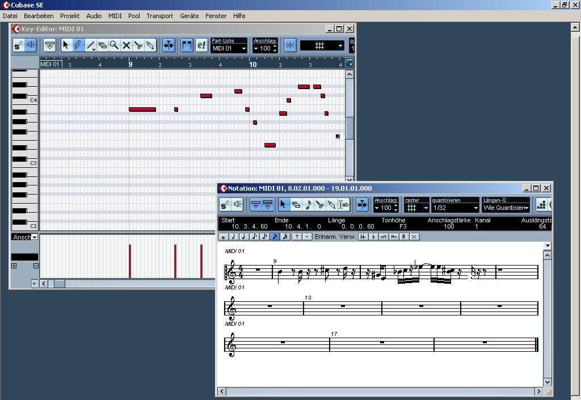Click the C3 key on piano keyboard
The image size is (581, 400).
[x=24, y=165]
